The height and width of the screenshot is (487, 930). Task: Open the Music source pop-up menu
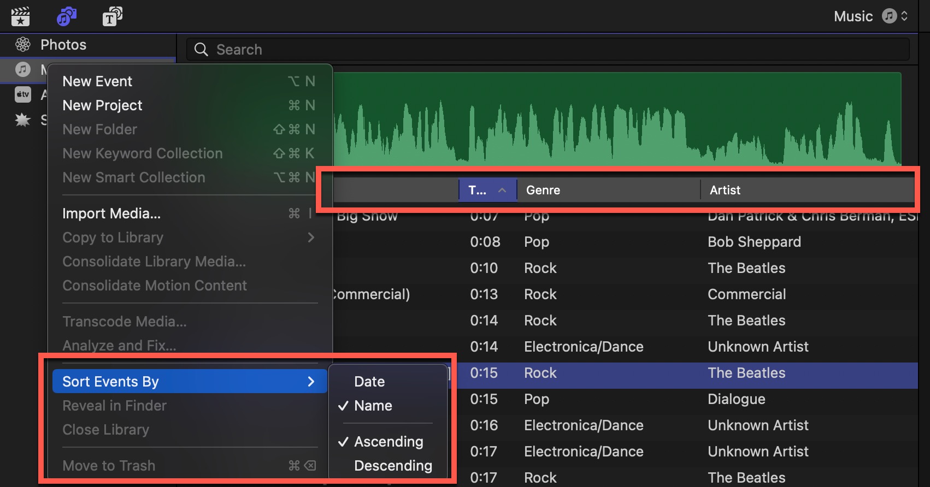point(870,16)
